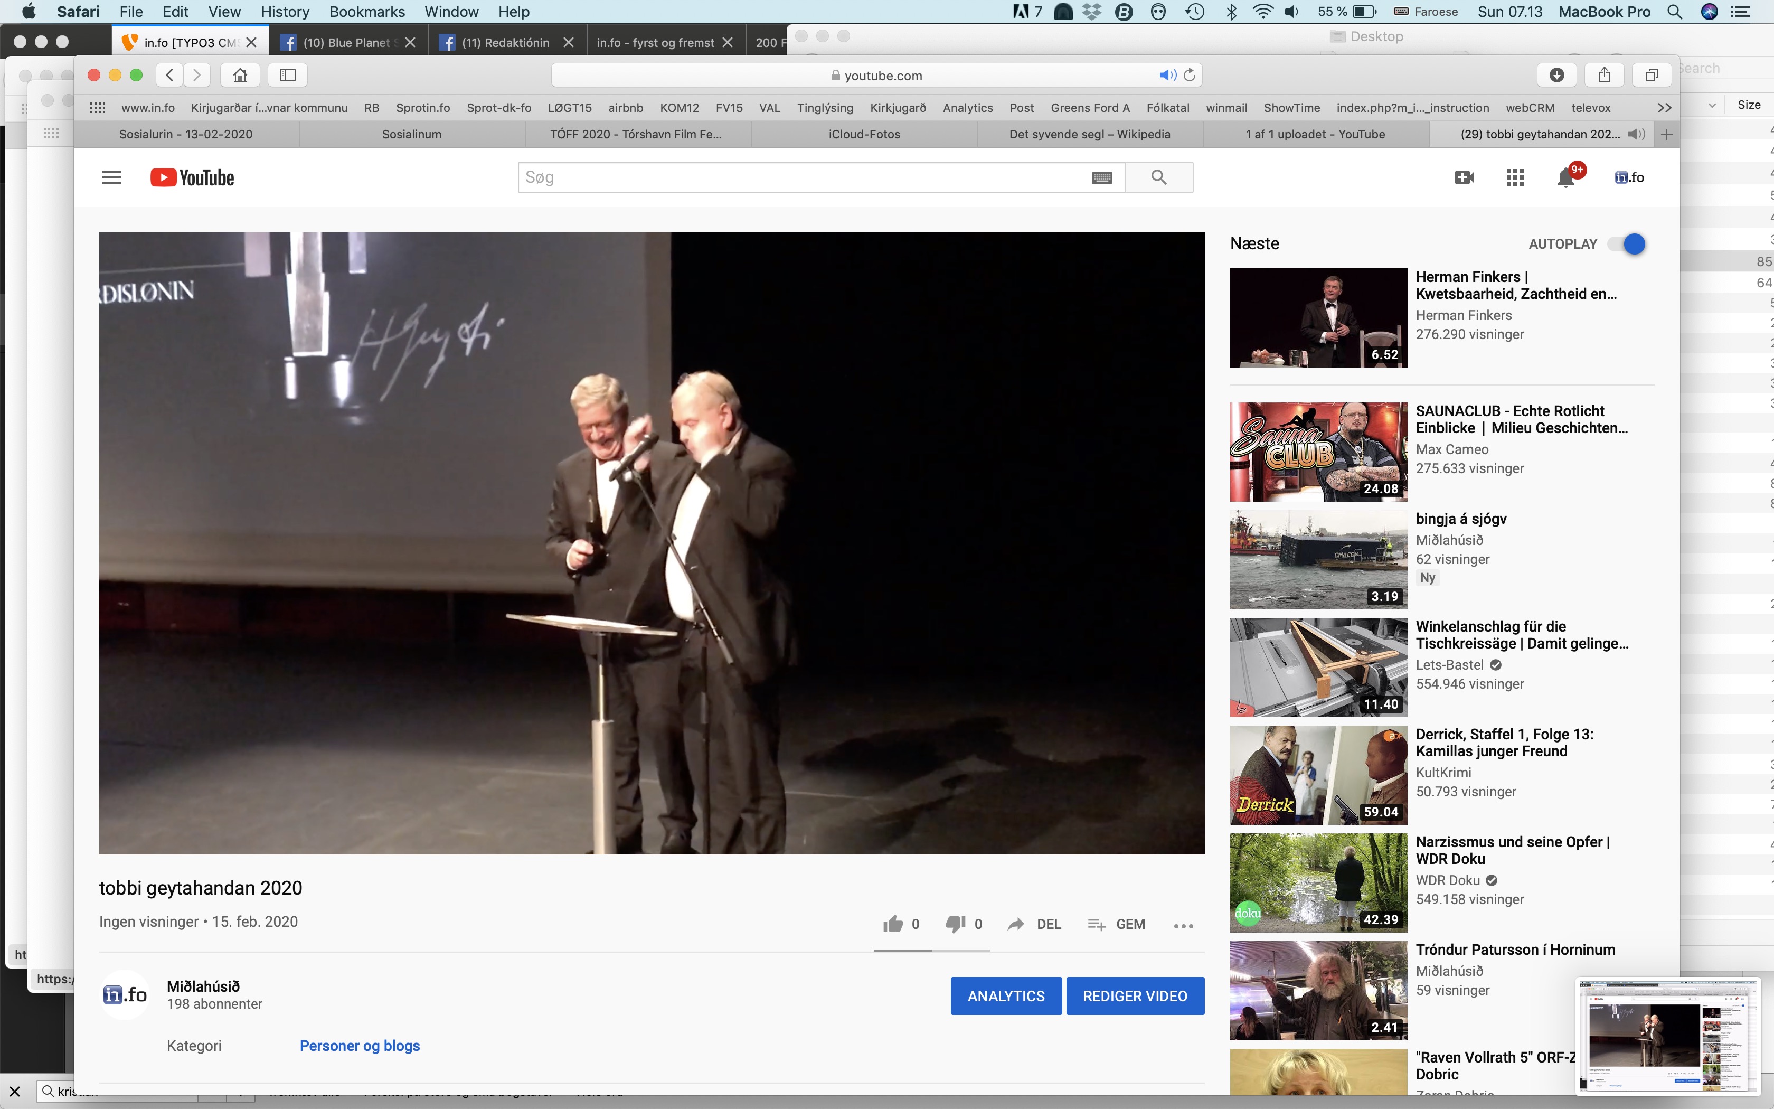Viewport: 1774px width, 1109px height.
Task: Open the Analytics bookmark
Action: 968,108
